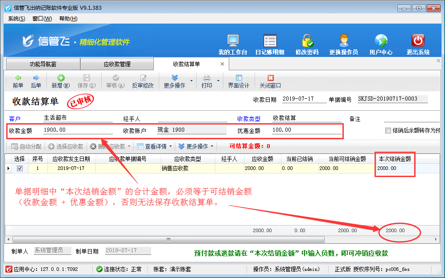The image size is (445, 278).
Task: Expand 更多操作 dropdown in top toolbar
Action: pos(192,81)
